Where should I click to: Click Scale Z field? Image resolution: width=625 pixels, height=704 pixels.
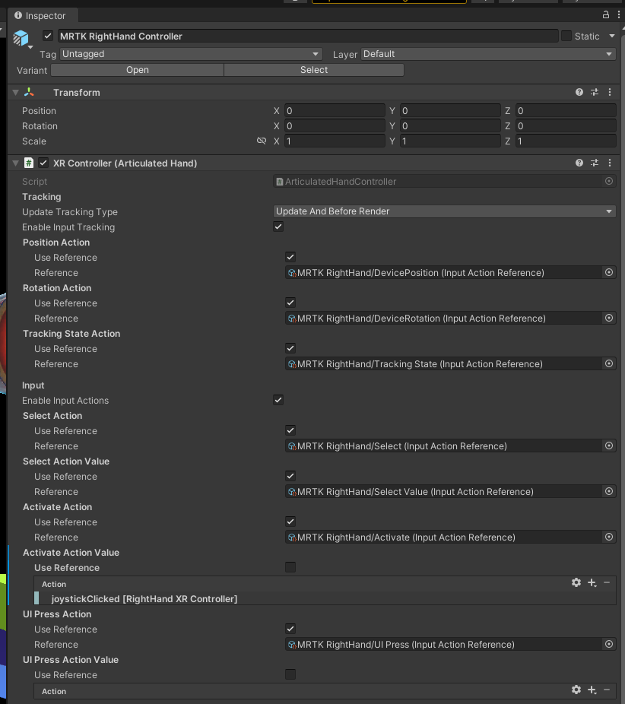click(566, 141)
